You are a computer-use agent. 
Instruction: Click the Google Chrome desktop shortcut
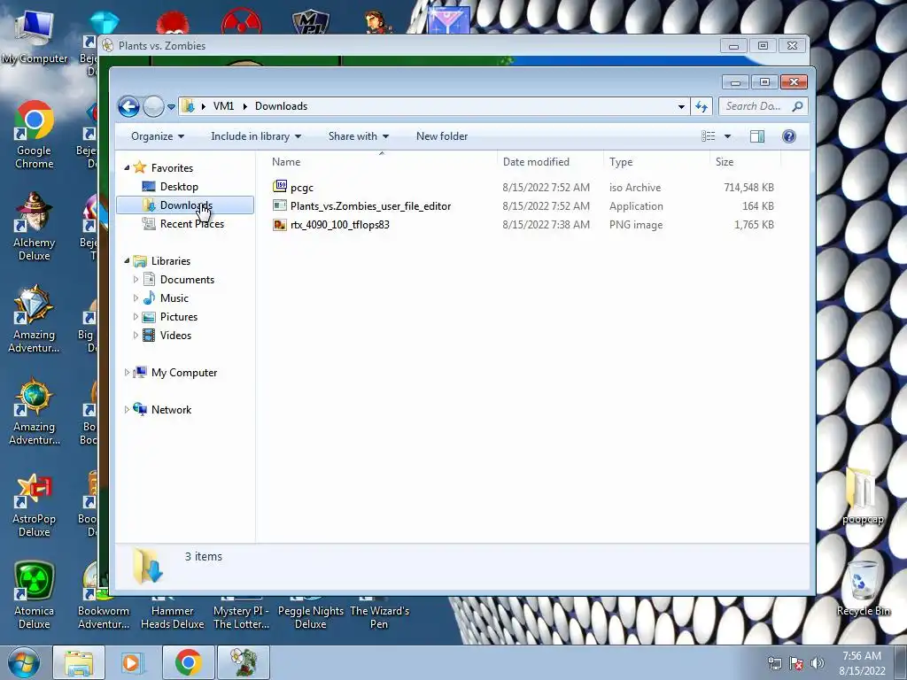click(35, 135)
